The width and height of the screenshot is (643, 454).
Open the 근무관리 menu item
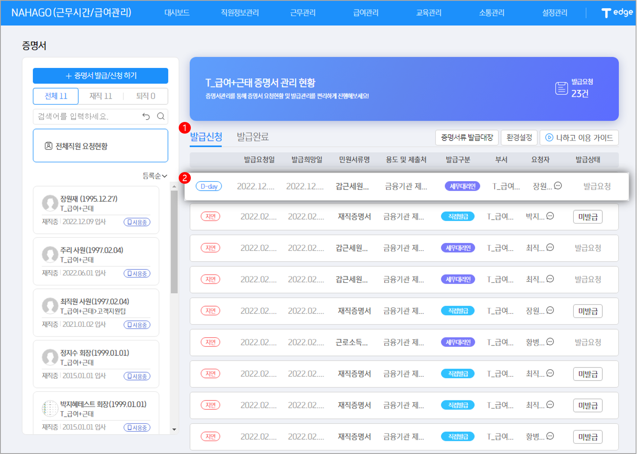point(303,13)
